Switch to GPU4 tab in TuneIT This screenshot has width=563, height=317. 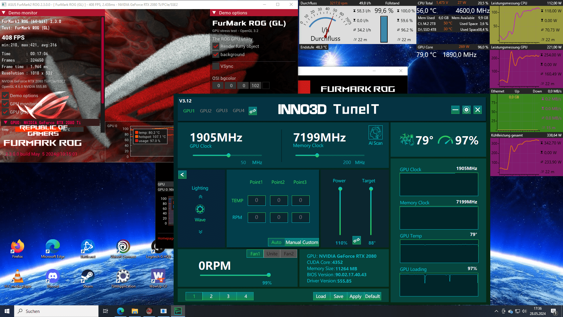click(x=238, y=111)
